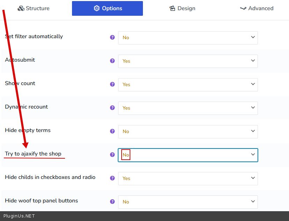
Task: Expand Hide woof top panel buttons dropdown
Action: (188, 202)
